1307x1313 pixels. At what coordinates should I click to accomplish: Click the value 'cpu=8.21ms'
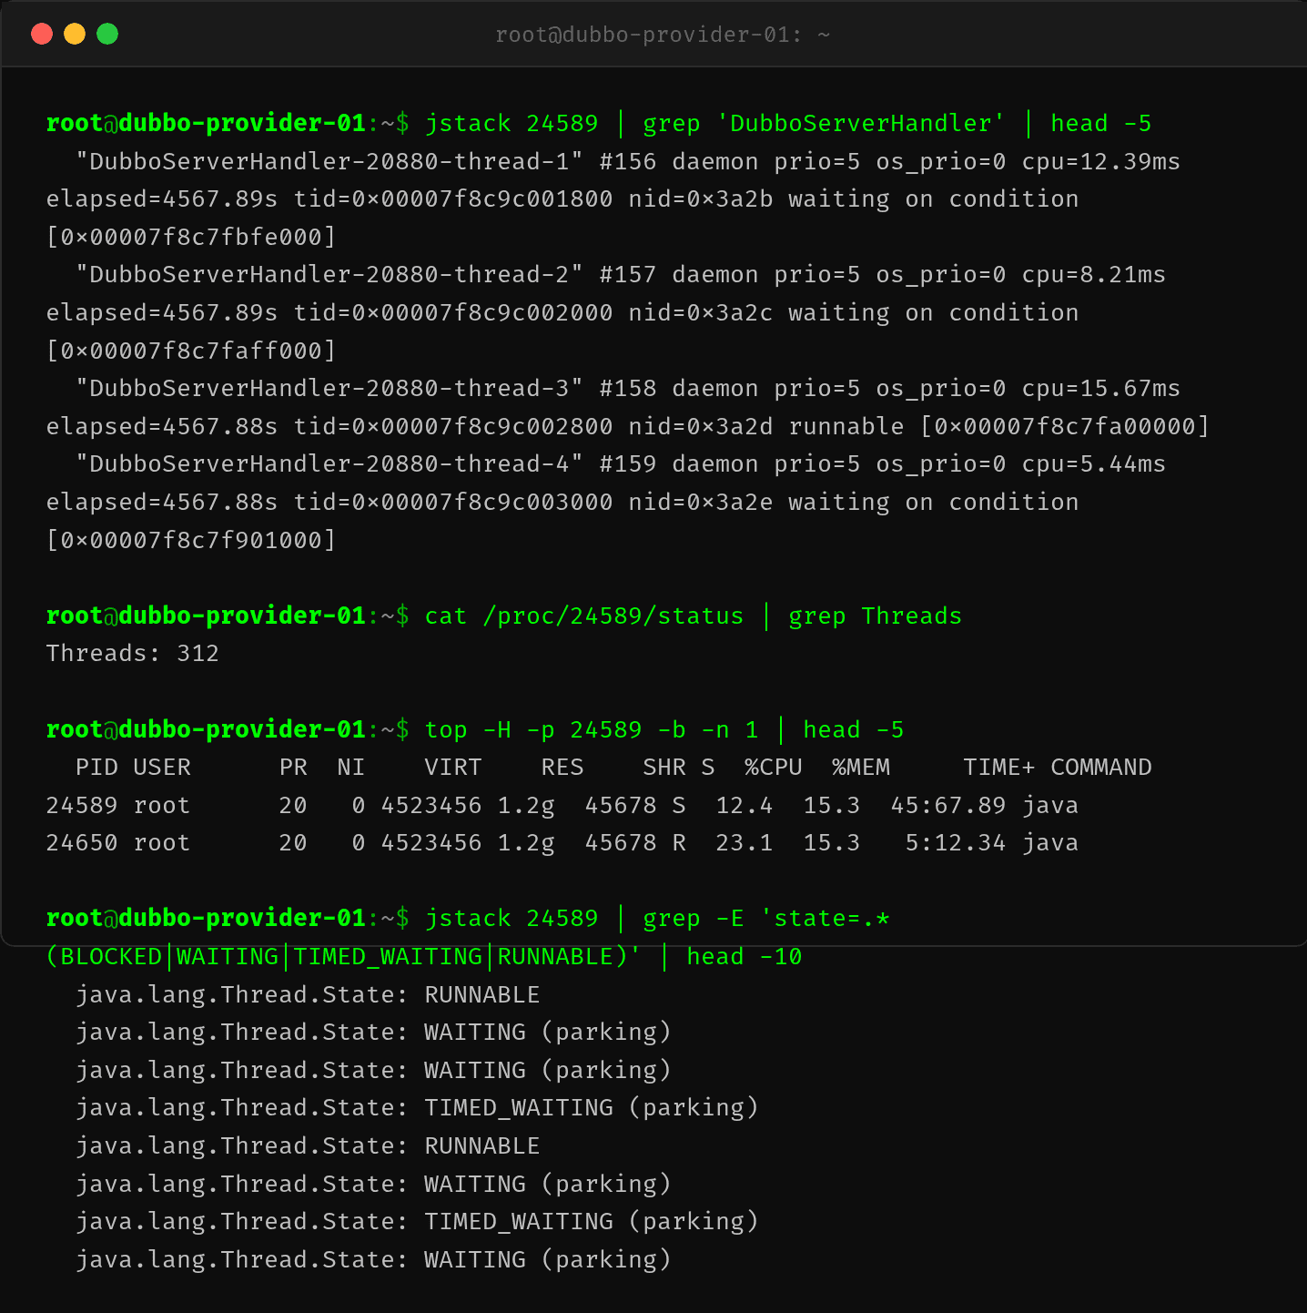pos(1094,274)
